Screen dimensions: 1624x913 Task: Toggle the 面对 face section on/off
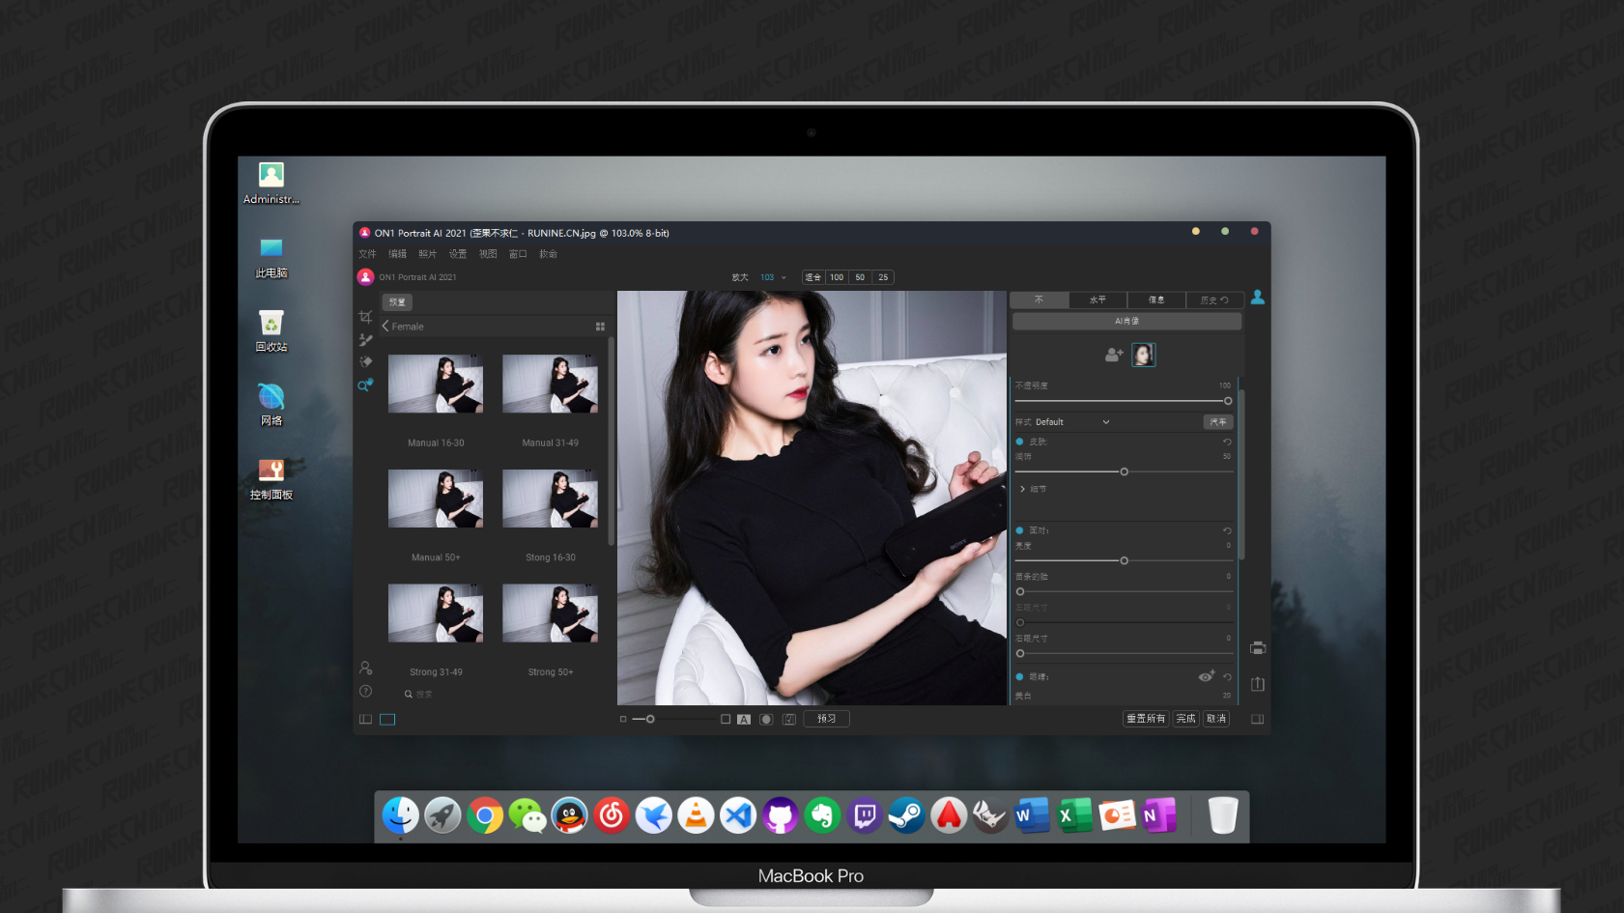coord(1019,530)
